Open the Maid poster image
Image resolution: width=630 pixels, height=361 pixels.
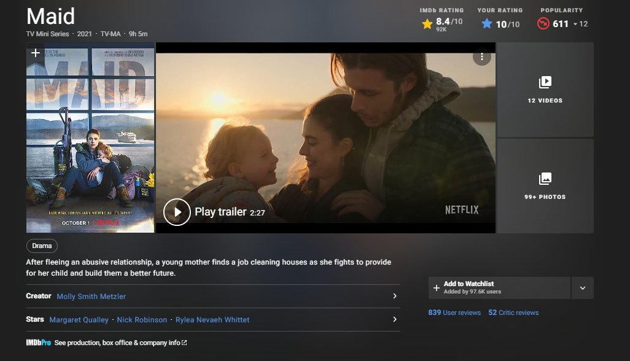tap(90, 138)
